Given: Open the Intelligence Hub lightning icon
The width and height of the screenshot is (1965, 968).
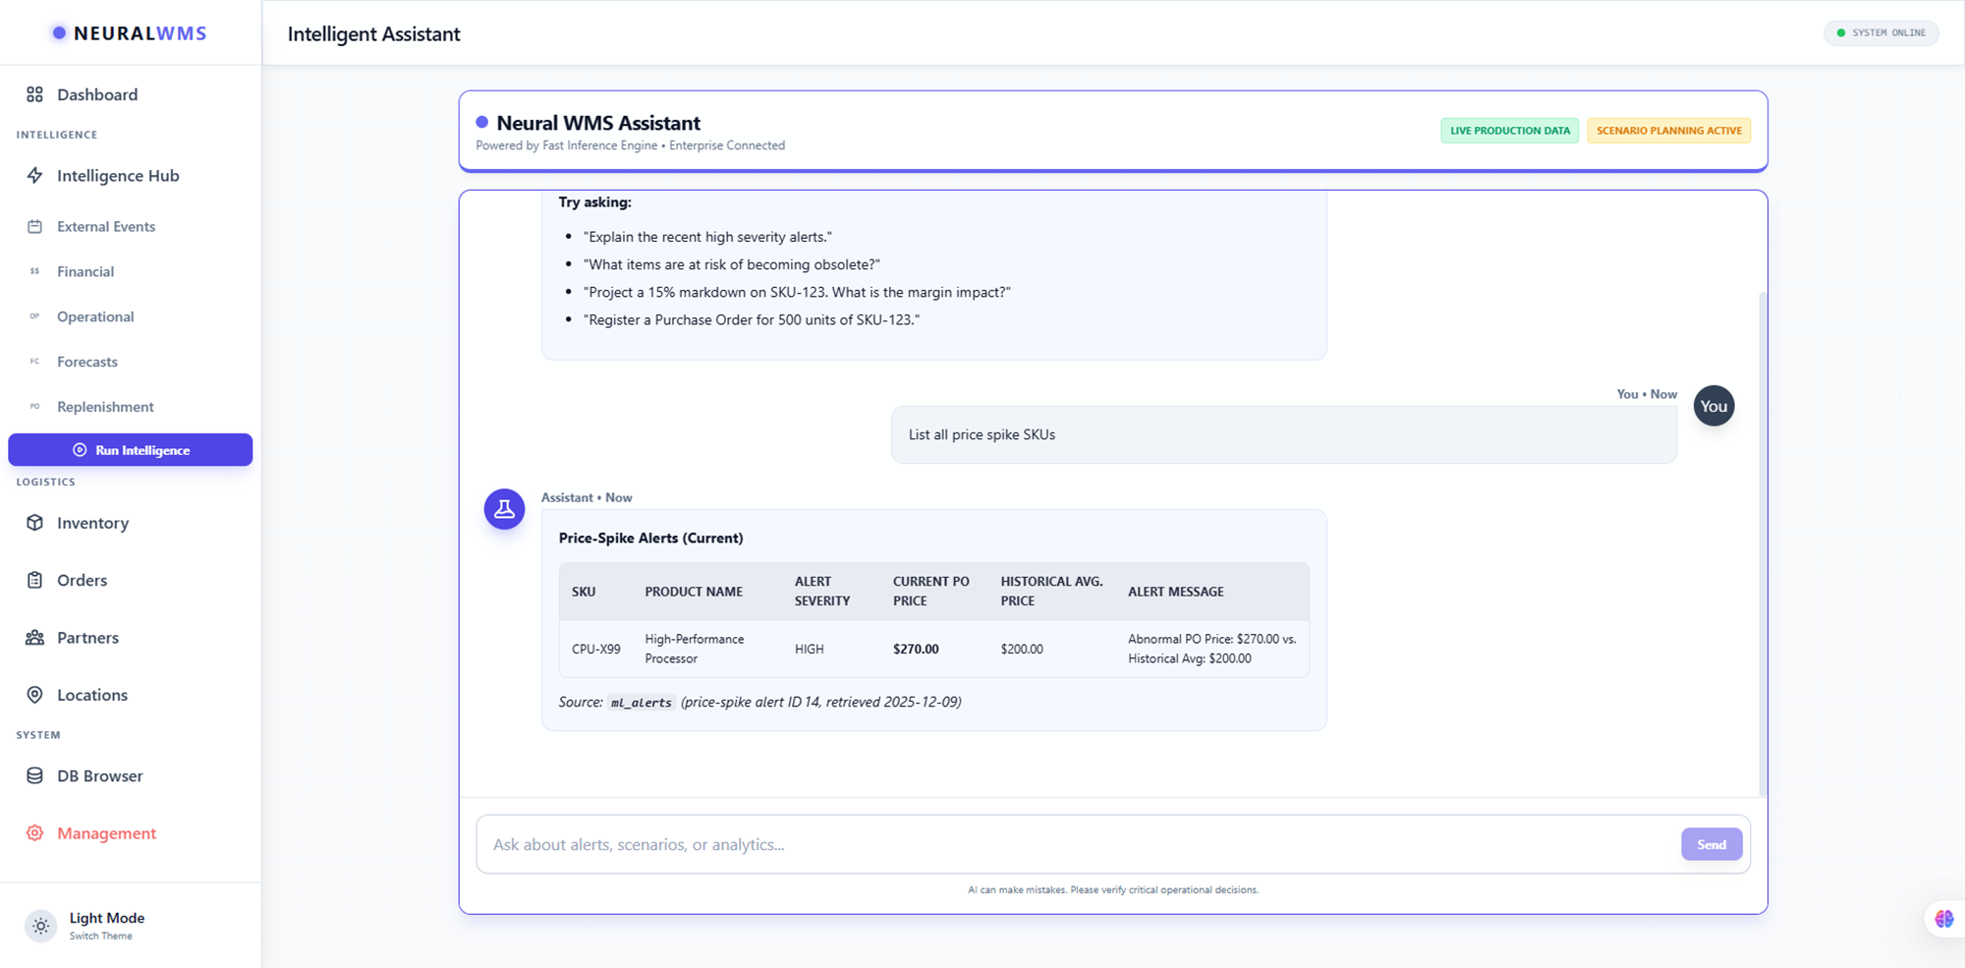Looking at the screenshot, I should tap(34, 175).
